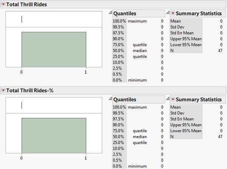The width and height of the screenshot is (227, 169).
Task: Open red triangle menu for Total Thrill Rides
Action: tap(3, 4)
